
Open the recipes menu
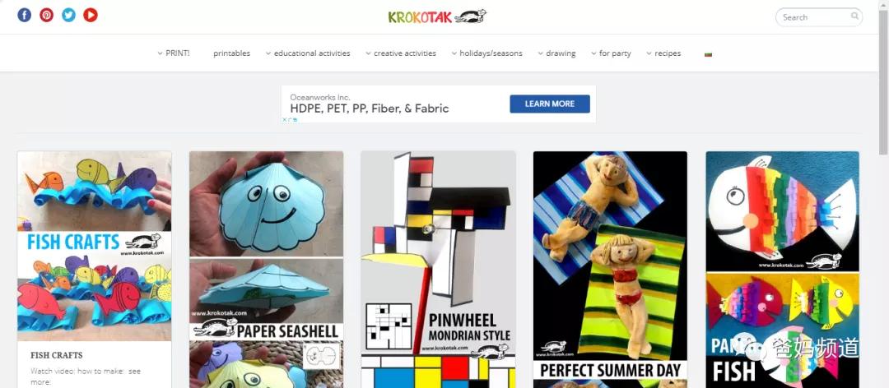[x=663, y=53]
